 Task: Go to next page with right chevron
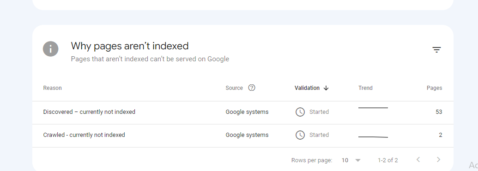tap(438, 159)
